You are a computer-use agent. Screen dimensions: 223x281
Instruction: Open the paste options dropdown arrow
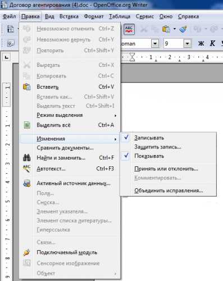point(174,29)
